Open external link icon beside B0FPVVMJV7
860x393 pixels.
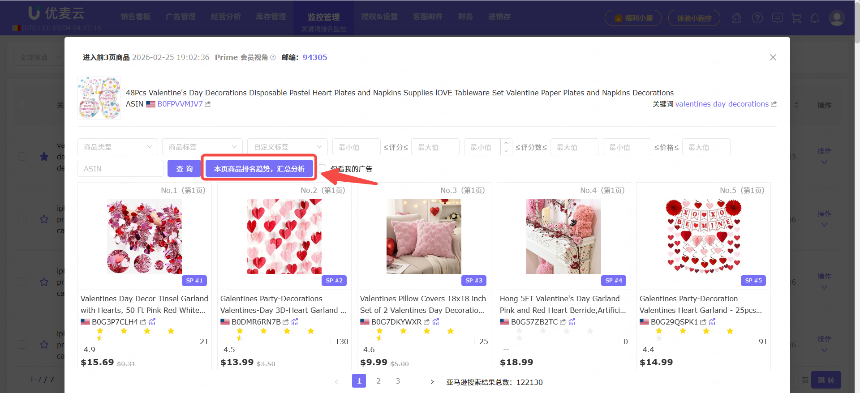(x=207, y=104)
